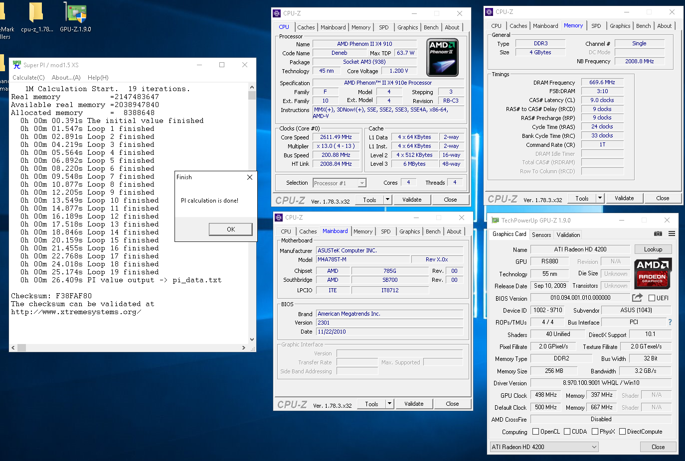Click OK in the Finish dialog
685x461 pixels.
pos(231,229)
